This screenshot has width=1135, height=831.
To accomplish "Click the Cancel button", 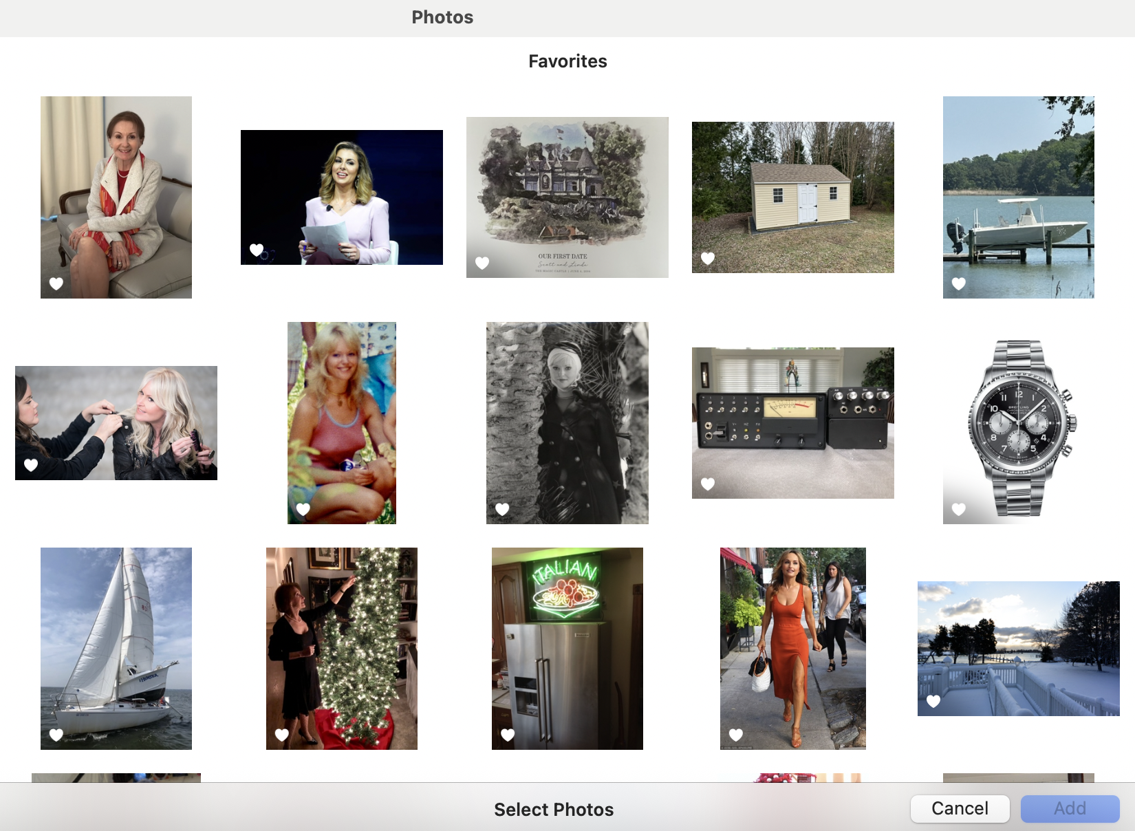I will click(x=960, y=808).
